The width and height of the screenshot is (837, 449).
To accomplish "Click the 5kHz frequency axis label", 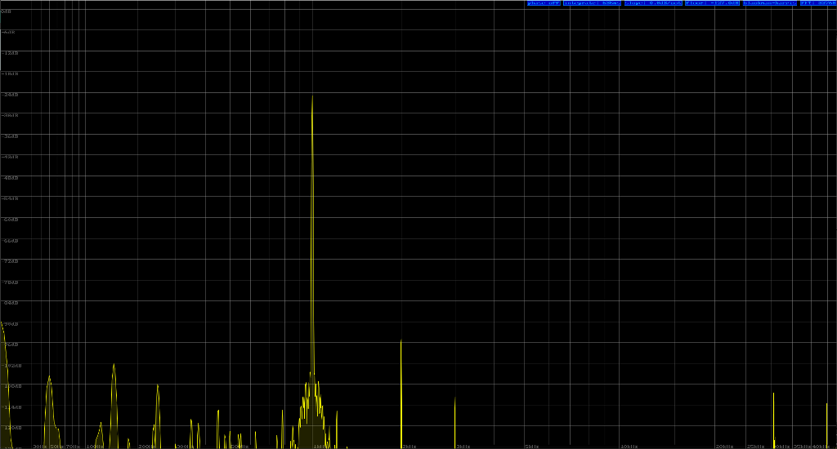I will tap(531, 447).
